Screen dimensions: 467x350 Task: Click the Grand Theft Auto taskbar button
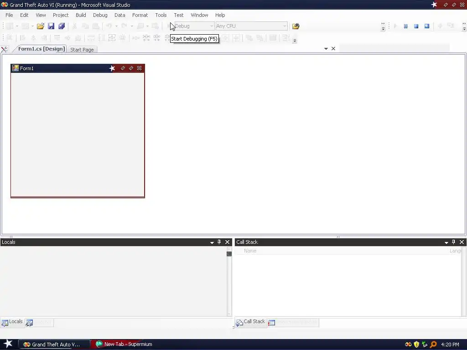click(54, 345)
